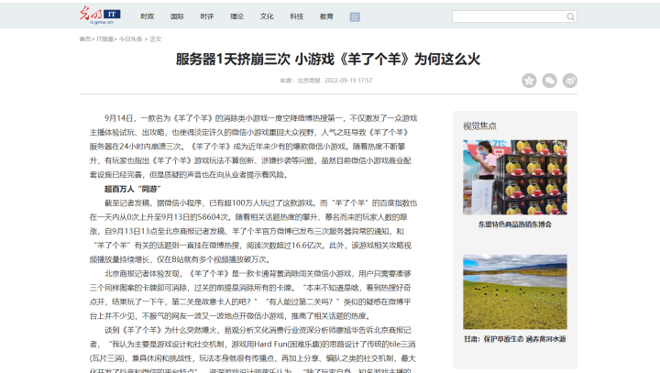Image resolution: width=660 pixels, height=373 pixels.
Task: Click the article headline 服务器1天挤崩三次
Action: [x=328, y=60]
